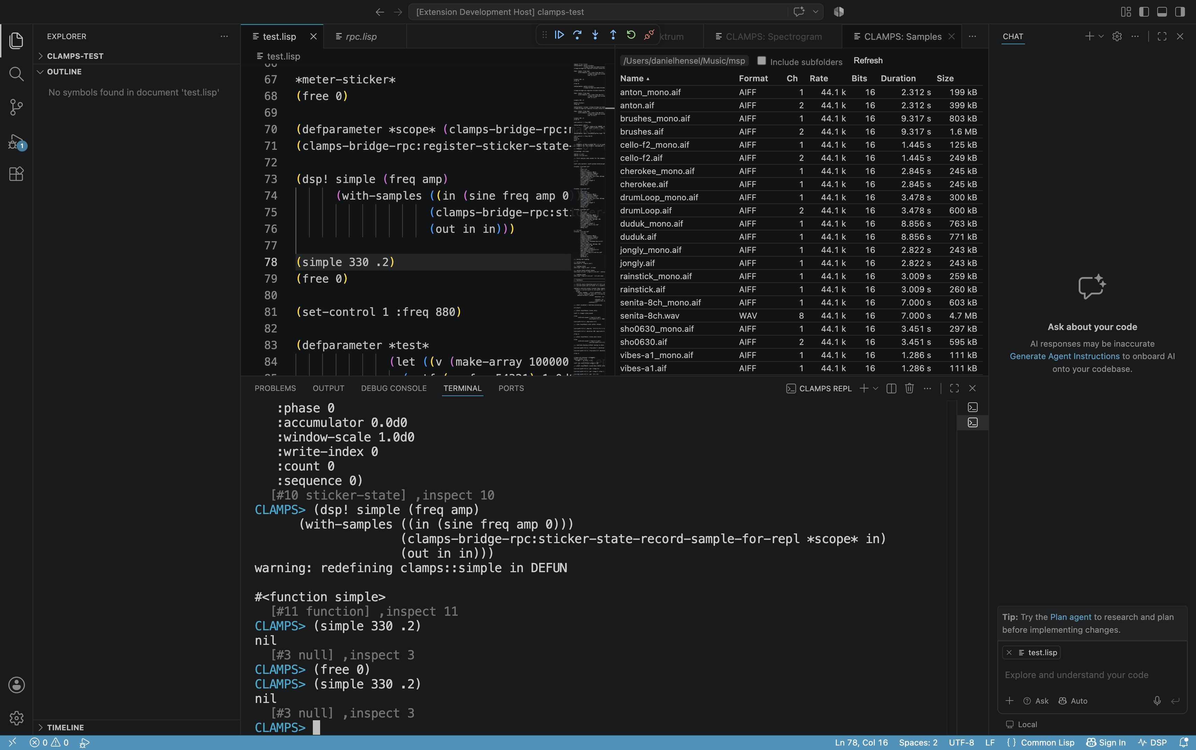Toggle primary side bar layout icon
The width and height of the screenshot is (1196, 750).
coord(1144,12)
